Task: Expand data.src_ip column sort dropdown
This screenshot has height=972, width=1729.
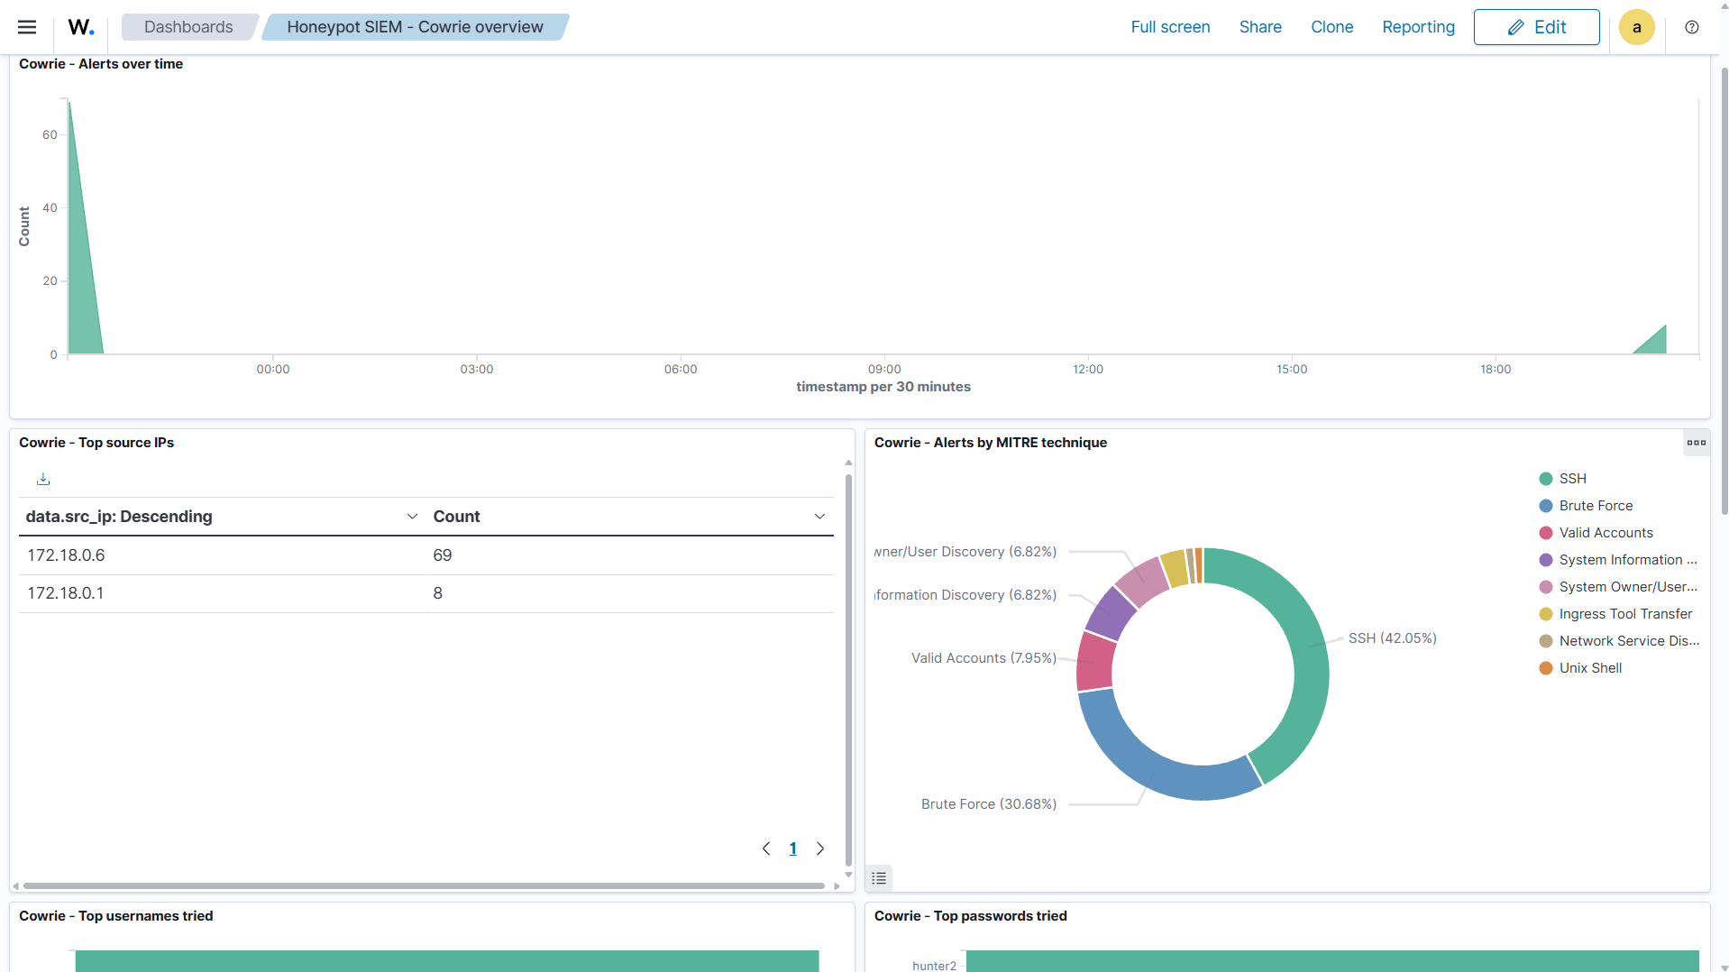Action: [412, 517]
